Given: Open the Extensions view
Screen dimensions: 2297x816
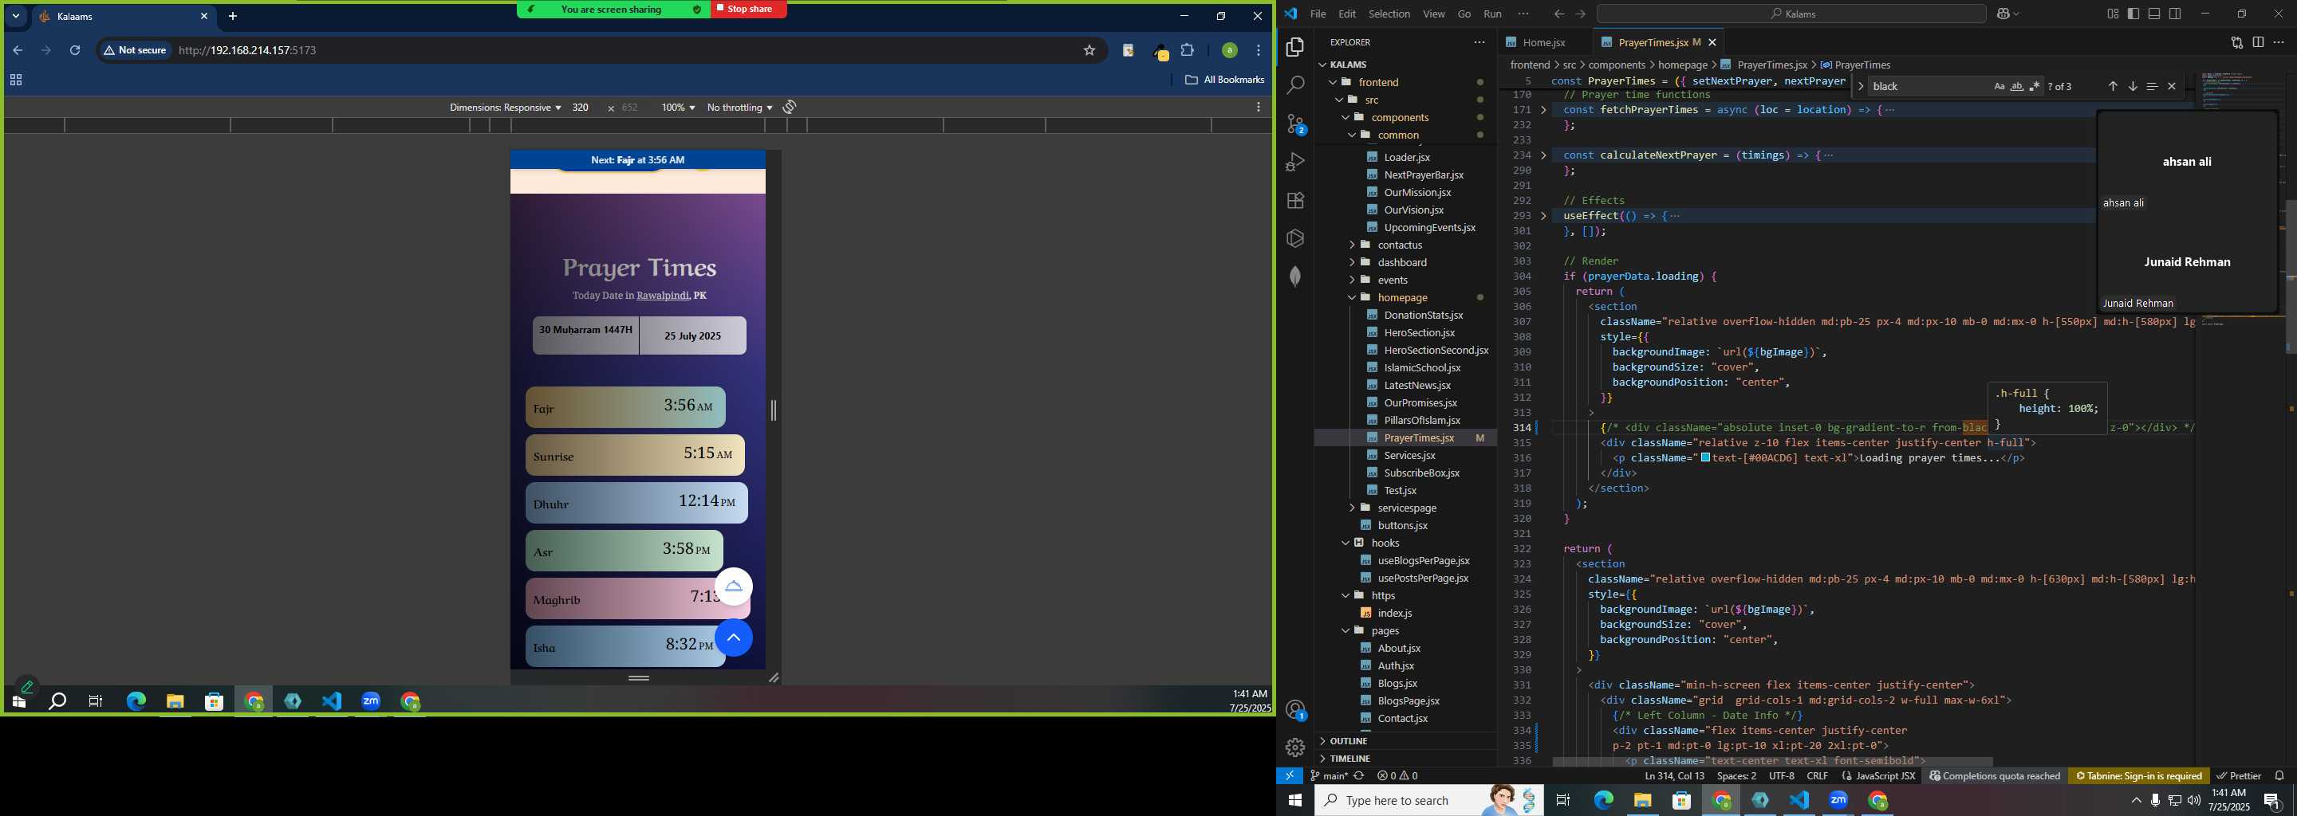Looking at the screenshot, I should pyautogui.click(x=1295, y=201).
